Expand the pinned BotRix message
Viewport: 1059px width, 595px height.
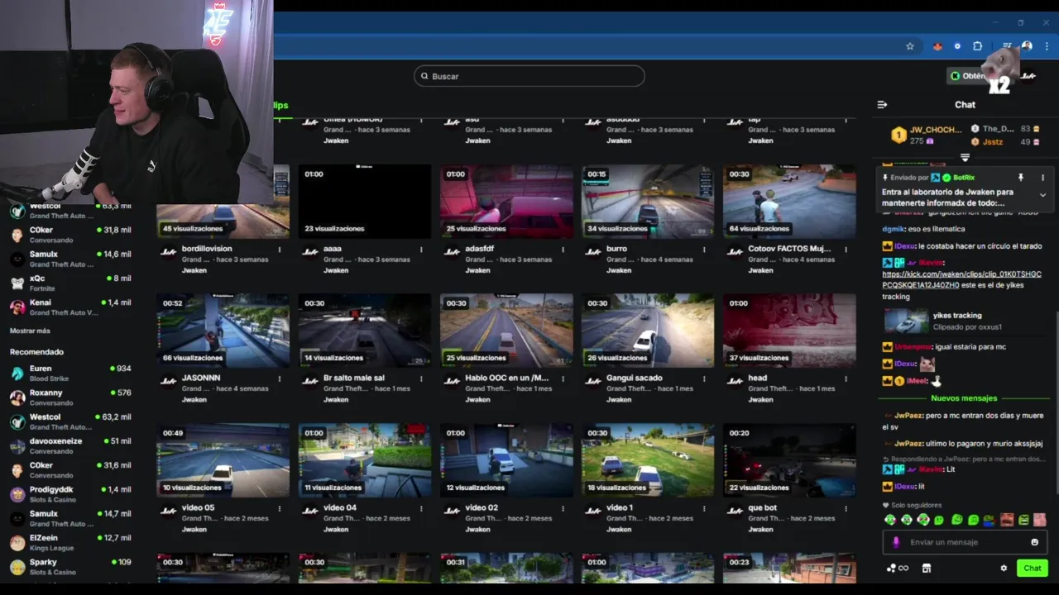pyautogui.click(x=1042, y=195)
